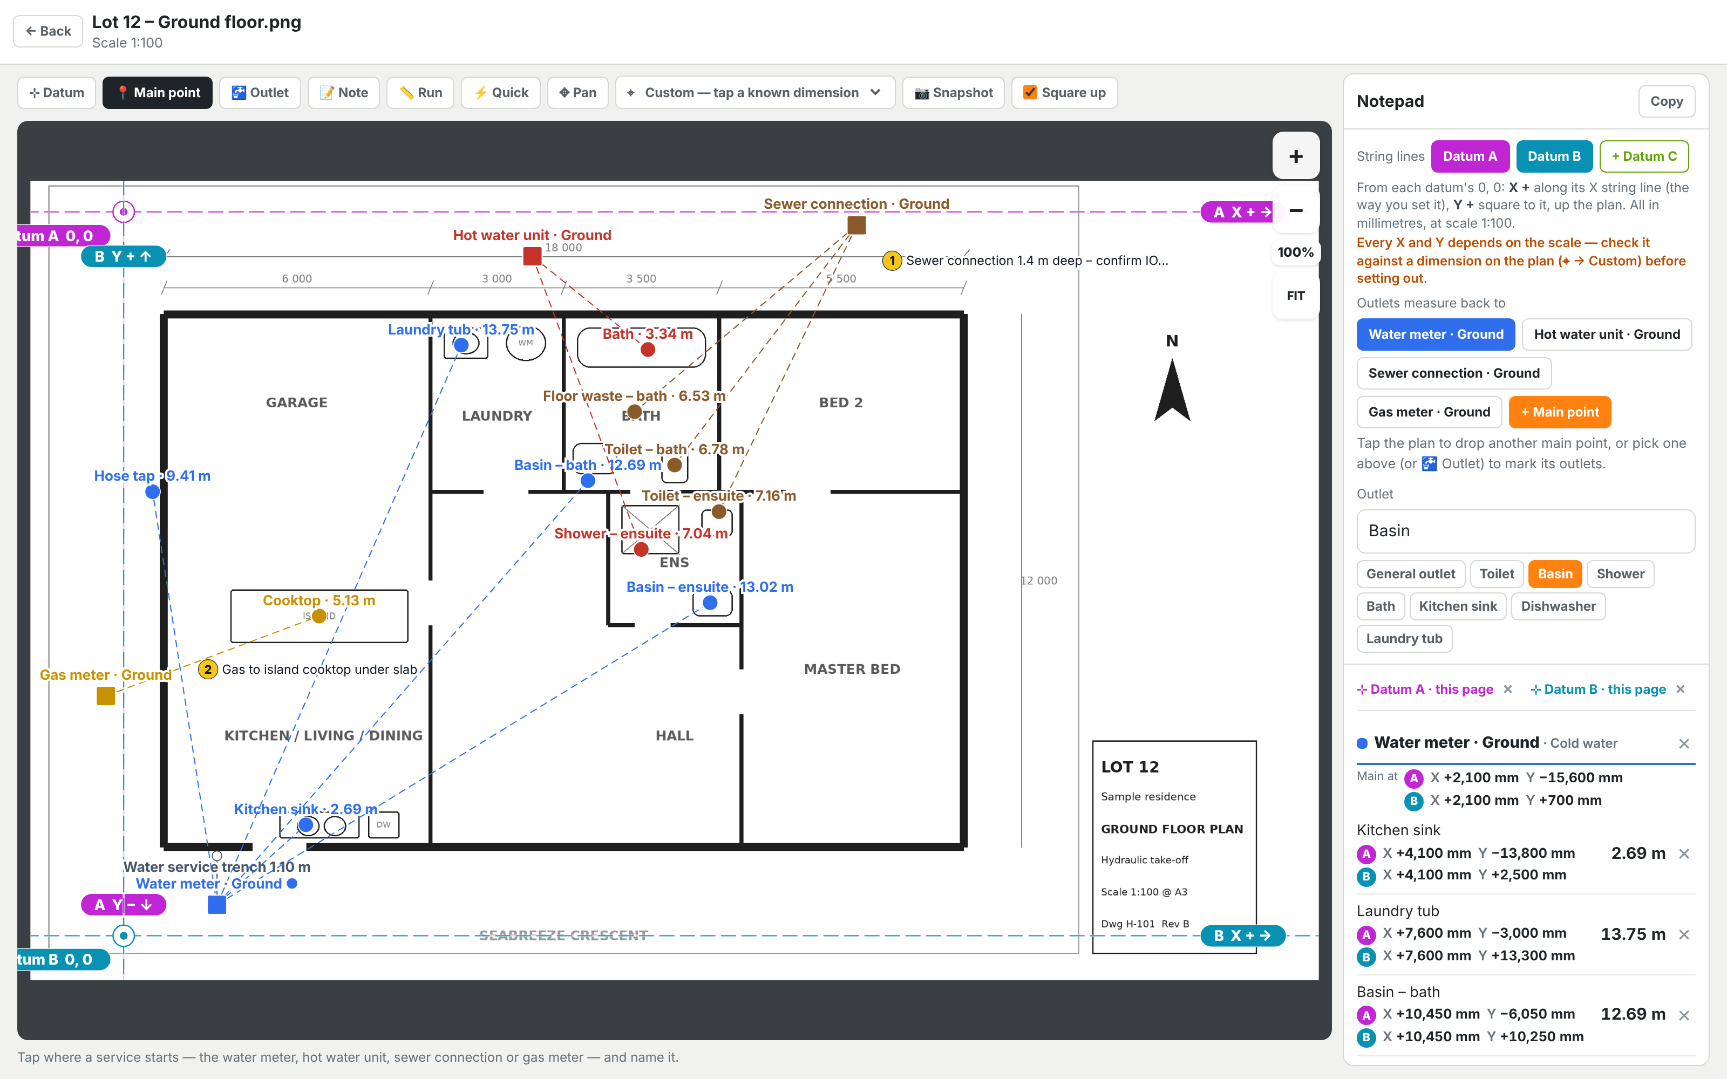The height and width of the screenshot is (1079, 1727).
Task: Switch to the Pan tool
Action: tap(577, 93)
